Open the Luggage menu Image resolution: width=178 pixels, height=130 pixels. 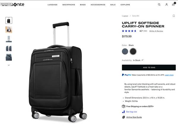click(x=53, y=5)
